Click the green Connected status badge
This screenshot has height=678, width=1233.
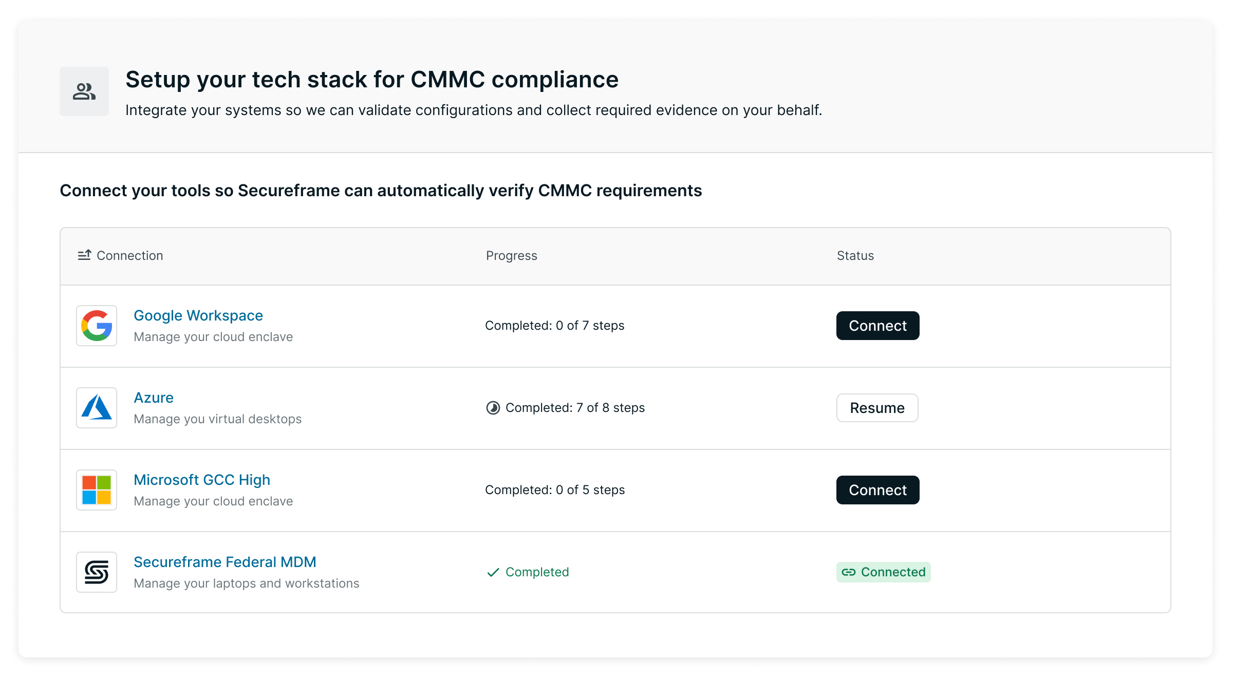884,572
